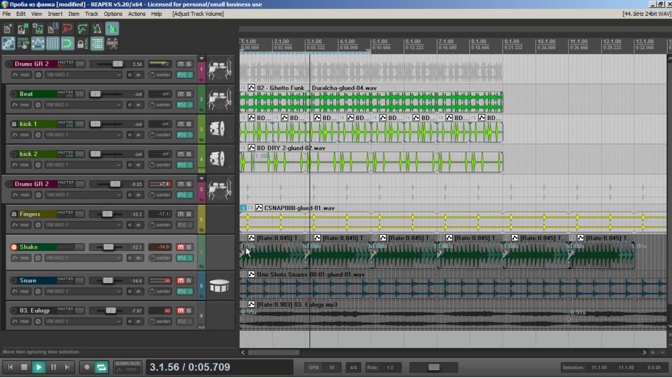Image resolution: width=672 pixels, height=378 pixels.
Task: Open input dropdown on 03. Eulogy track
Action: (83, 321)
